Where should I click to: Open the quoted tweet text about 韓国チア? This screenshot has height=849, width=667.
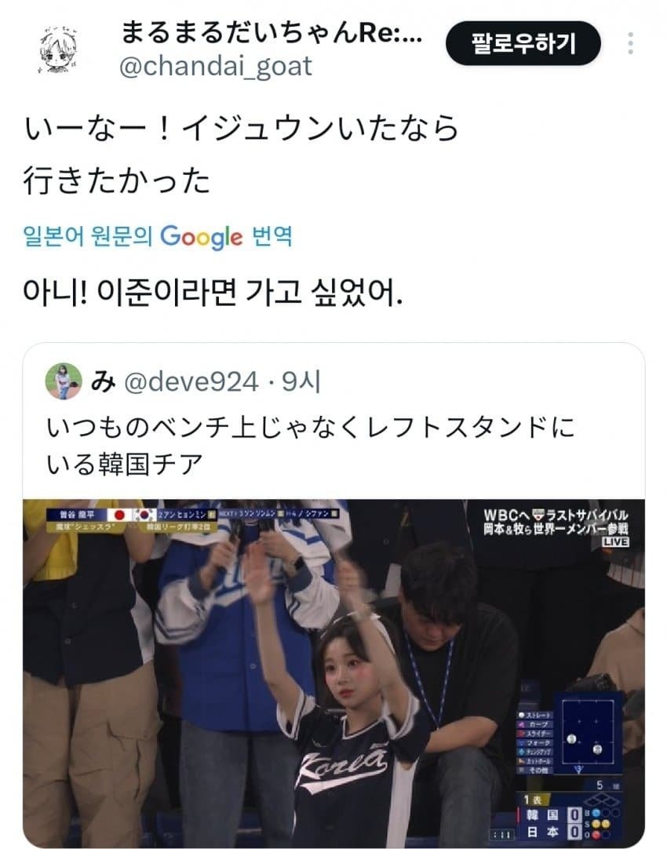[x=311, y=445]
